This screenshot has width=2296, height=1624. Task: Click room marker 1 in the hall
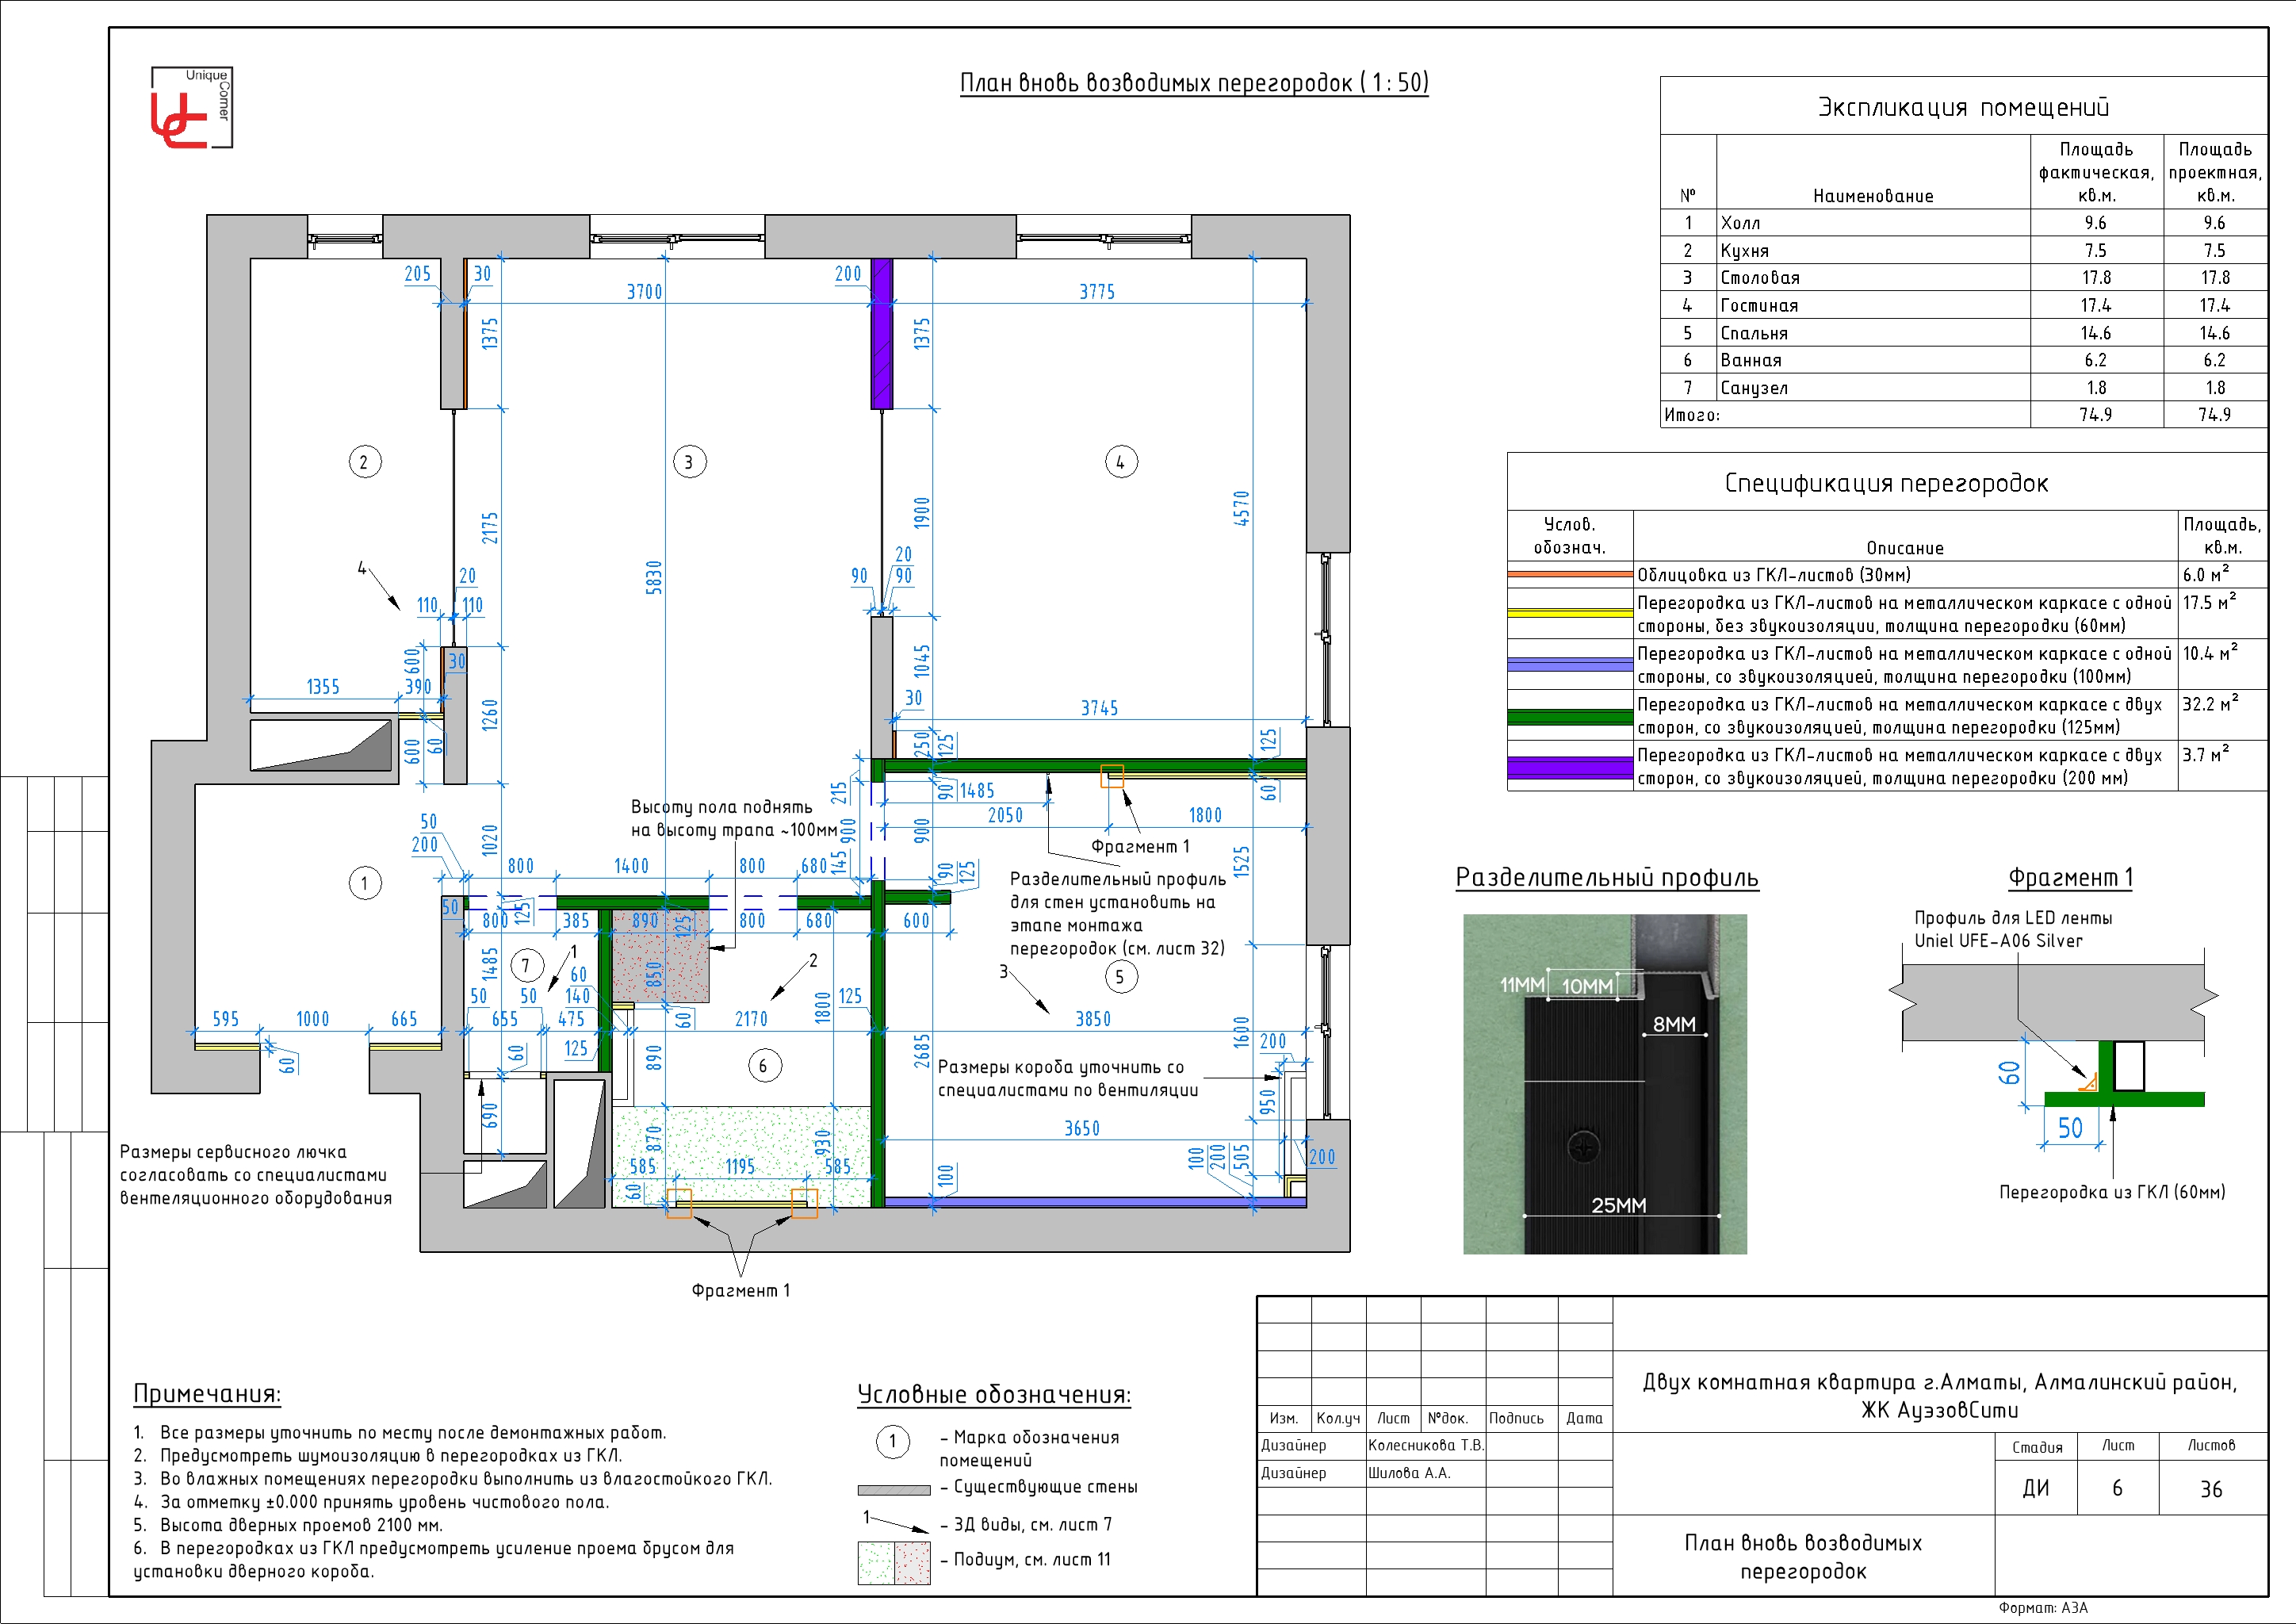coord(365,883)
